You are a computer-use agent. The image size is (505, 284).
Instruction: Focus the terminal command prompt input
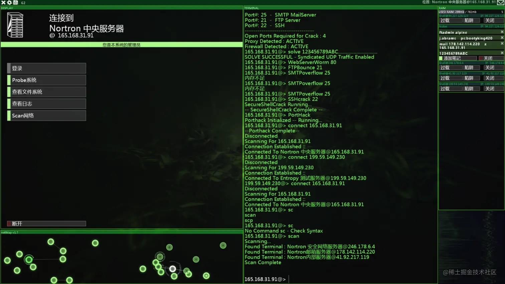coord(340,279)
